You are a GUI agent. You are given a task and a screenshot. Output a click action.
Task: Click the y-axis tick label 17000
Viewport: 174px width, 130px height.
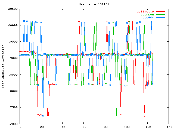[13, 124]
